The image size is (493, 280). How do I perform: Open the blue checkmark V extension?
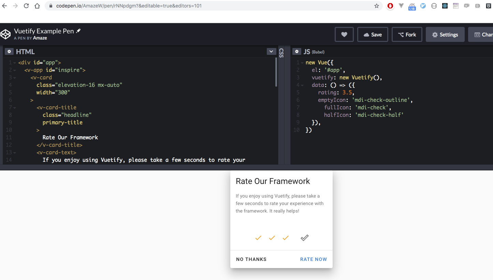423,6
